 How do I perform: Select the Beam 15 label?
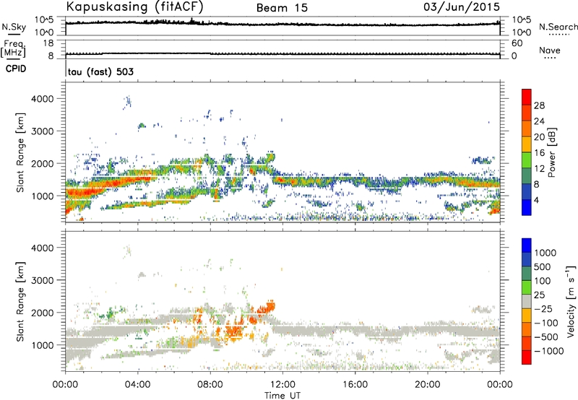click(282, 8)
